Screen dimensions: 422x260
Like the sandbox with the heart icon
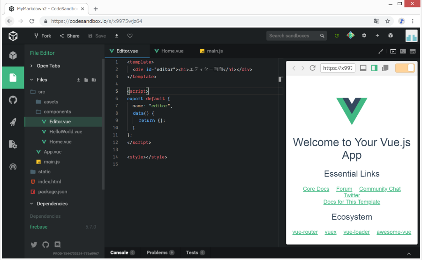[x=130, y=36]
